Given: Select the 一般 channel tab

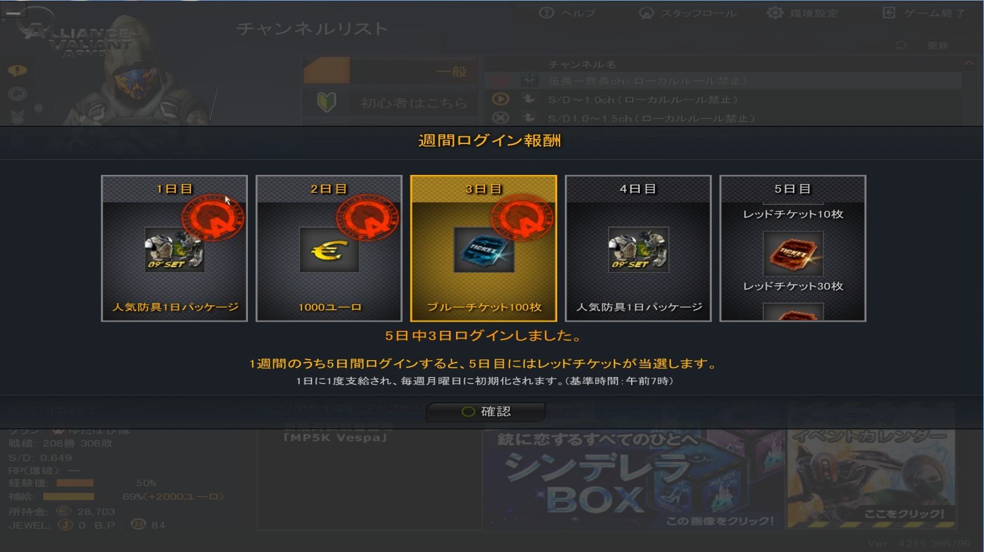Looking at the screenshot, I should pyautogui.click(x=390, y=71).
